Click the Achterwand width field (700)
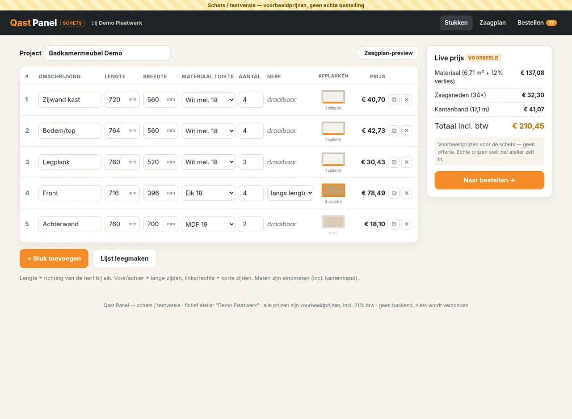The image size is (572, 419). coord(160,224)
